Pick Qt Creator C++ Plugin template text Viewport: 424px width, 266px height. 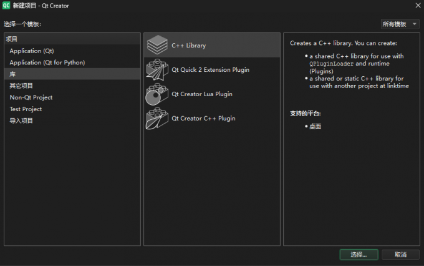[203, 118]
